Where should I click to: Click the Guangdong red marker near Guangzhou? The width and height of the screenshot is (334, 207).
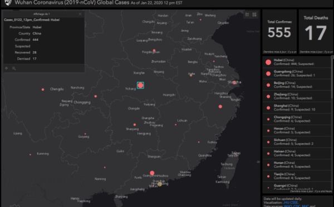point(152,173)
